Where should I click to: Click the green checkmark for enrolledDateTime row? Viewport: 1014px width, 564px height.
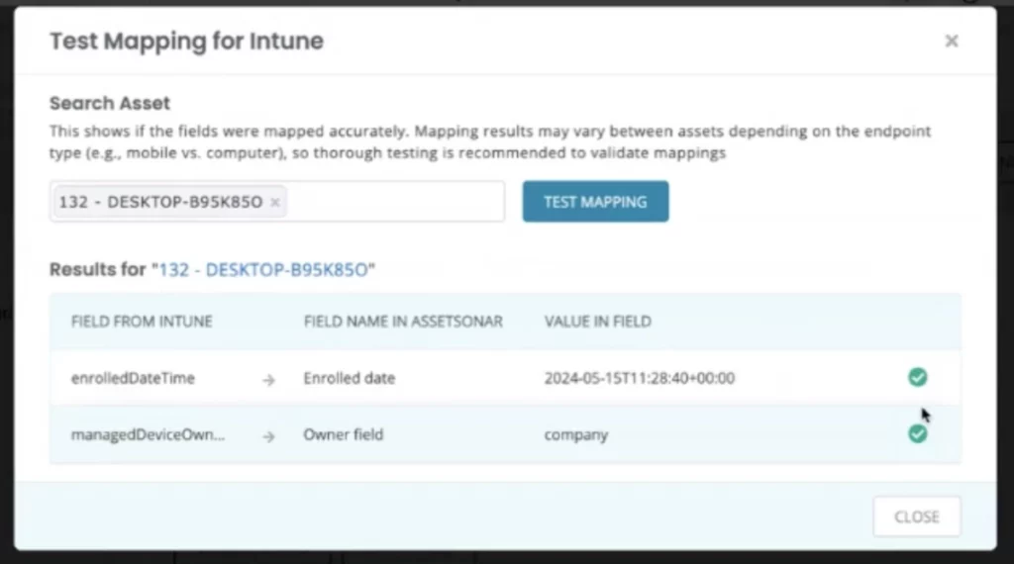pos(917,377)
